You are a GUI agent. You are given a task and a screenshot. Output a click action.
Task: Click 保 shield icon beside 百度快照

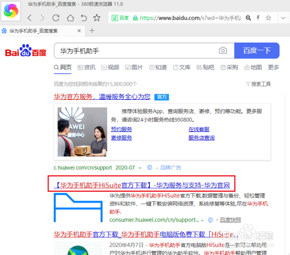click(210, 220)
